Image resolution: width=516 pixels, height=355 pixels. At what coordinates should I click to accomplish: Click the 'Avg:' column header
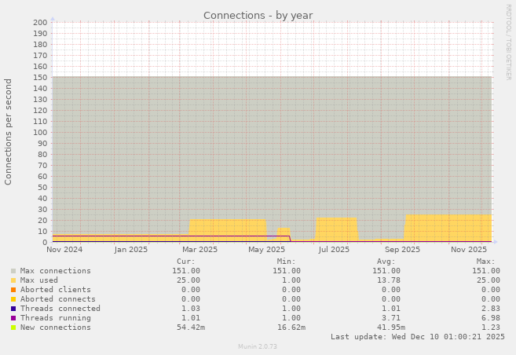click(x=385, y=262)
